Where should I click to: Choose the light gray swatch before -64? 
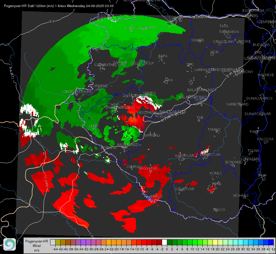click(x=53, y=242)
